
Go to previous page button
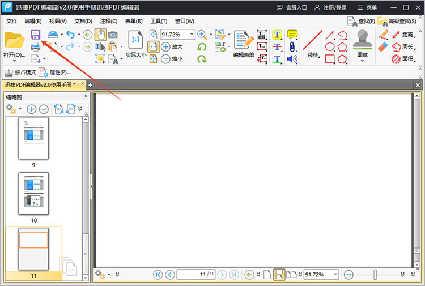tap(170, 275)
